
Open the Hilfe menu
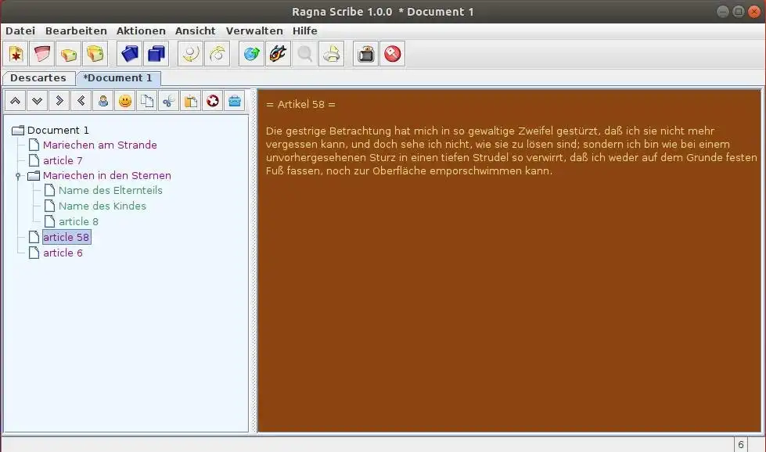point(305,30)
